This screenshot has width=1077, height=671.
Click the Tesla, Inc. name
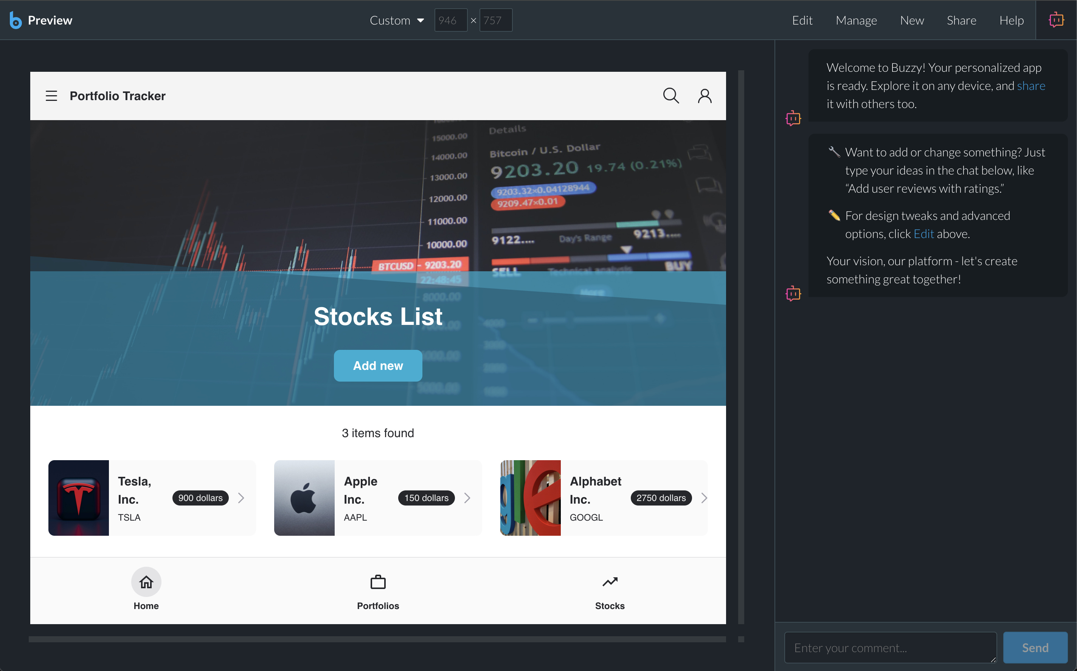pyautogui.click(x=135, y=490)
